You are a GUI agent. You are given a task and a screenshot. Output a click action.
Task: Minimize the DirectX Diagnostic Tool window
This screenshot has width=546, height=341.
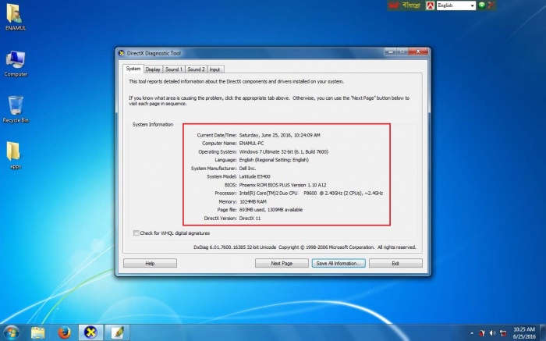tap(390, 52)
